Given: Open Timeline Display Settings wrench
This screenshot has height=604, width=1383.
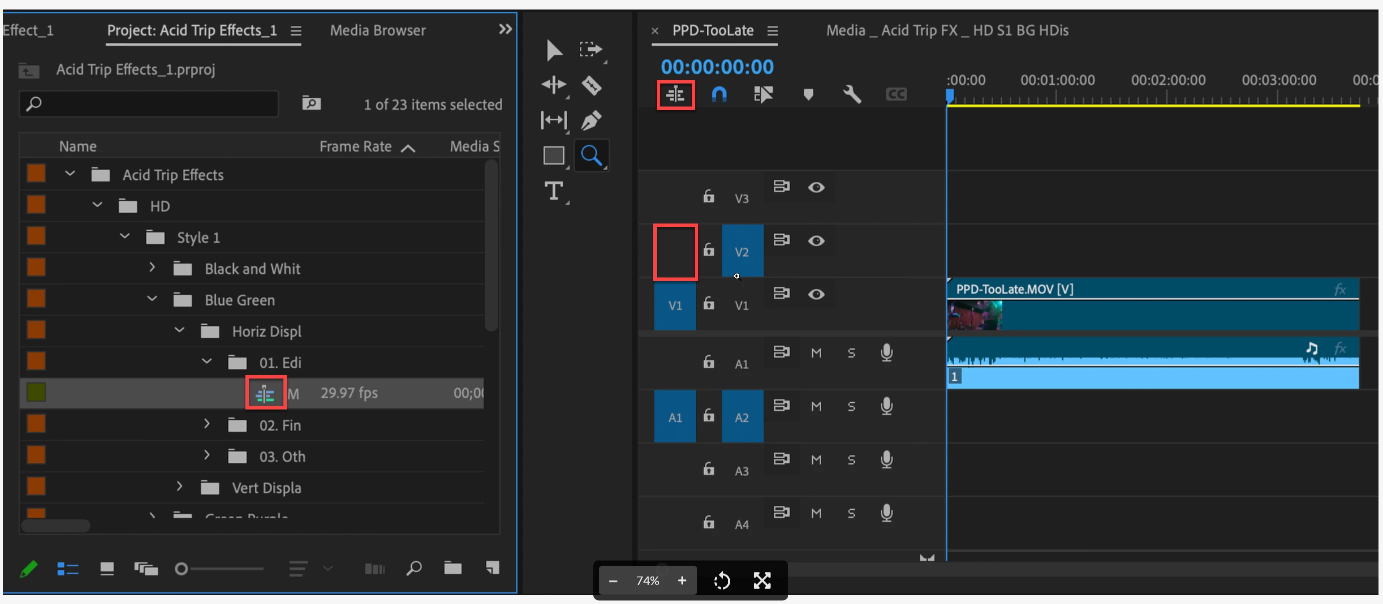Looking at the screenshot, I should click(852, 94).
